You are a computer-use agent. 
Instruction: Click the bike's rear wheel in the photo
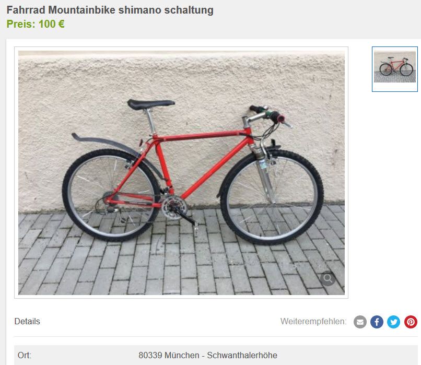(x=112, y=195)
